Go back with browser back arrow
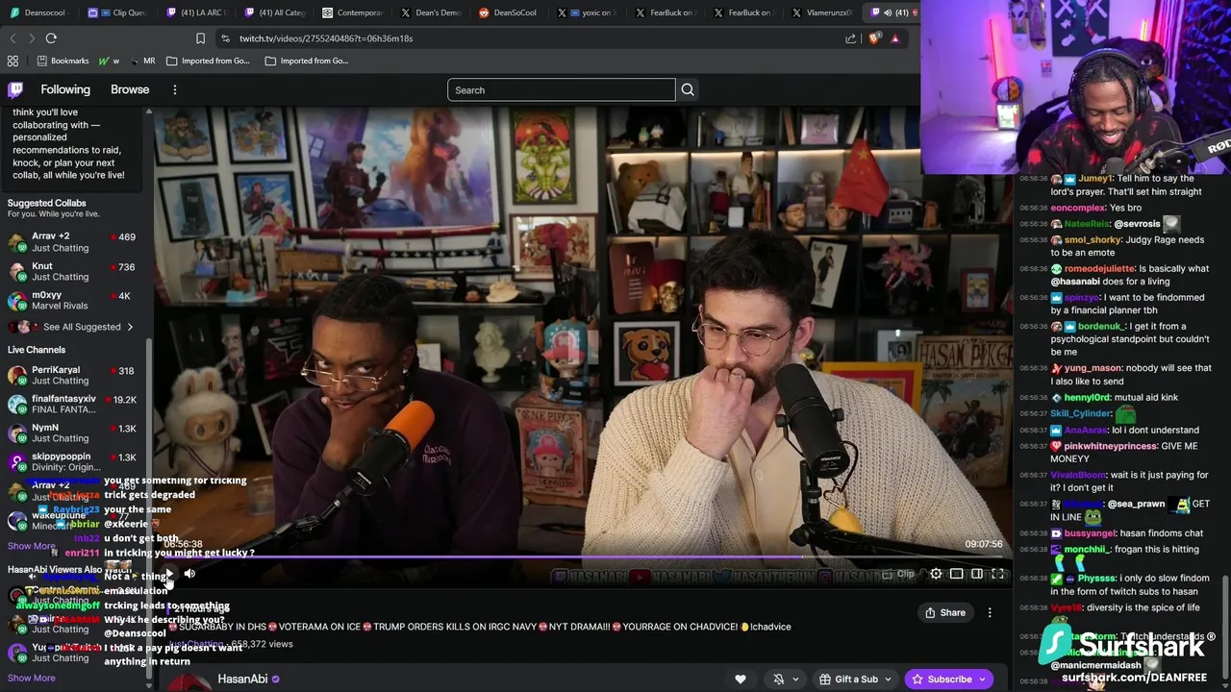Screen dimensions: 1231x692 (13, 38)
